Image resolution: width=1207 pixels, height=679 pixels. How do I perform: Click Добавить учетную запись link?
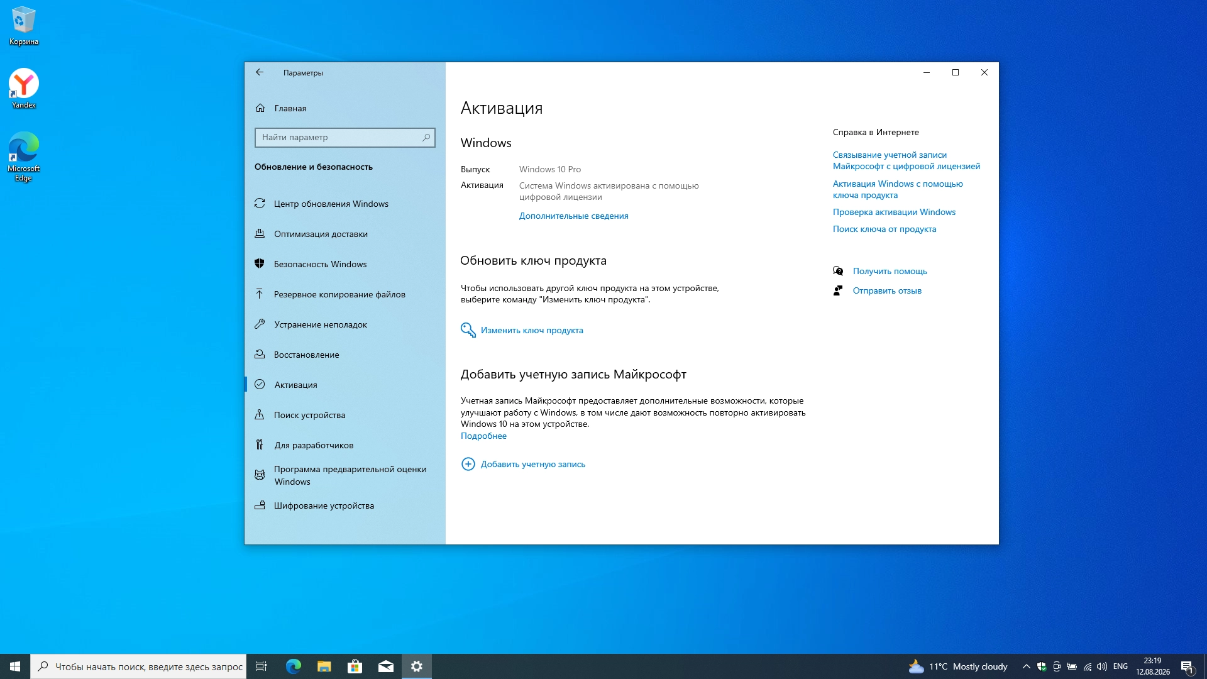coord(533,464)
